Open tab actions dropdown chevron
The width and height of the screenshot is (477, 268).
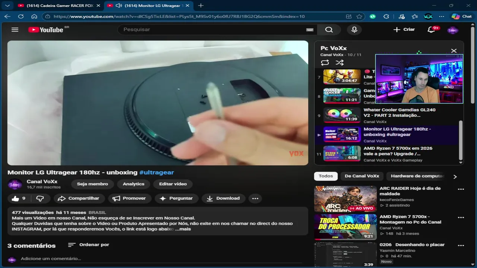tap(7, 6)
